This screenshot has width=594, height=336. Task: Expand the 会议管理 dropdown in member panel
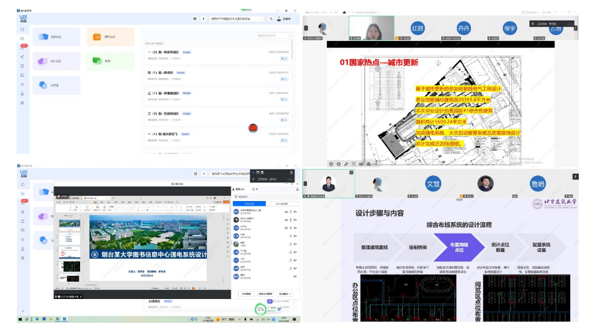click(x=285, y=293)
